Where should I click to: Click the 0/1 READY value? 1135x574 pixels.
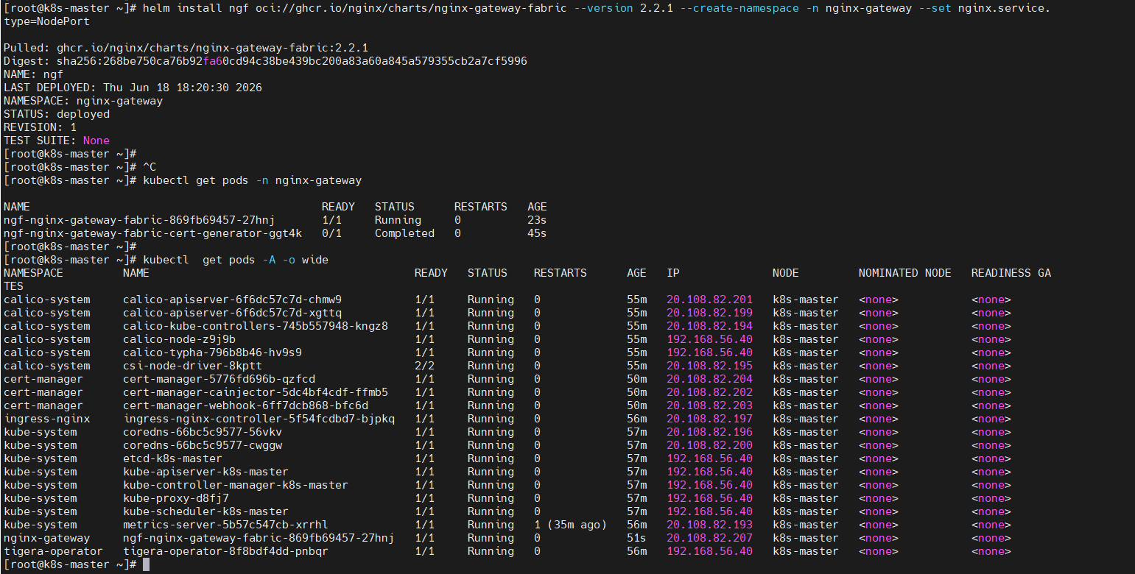click(331, 233)
